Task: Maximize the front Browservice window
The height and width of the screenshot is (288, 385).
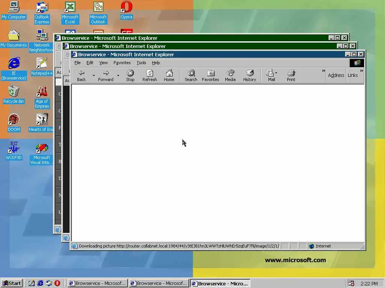Action: point(354,54)
